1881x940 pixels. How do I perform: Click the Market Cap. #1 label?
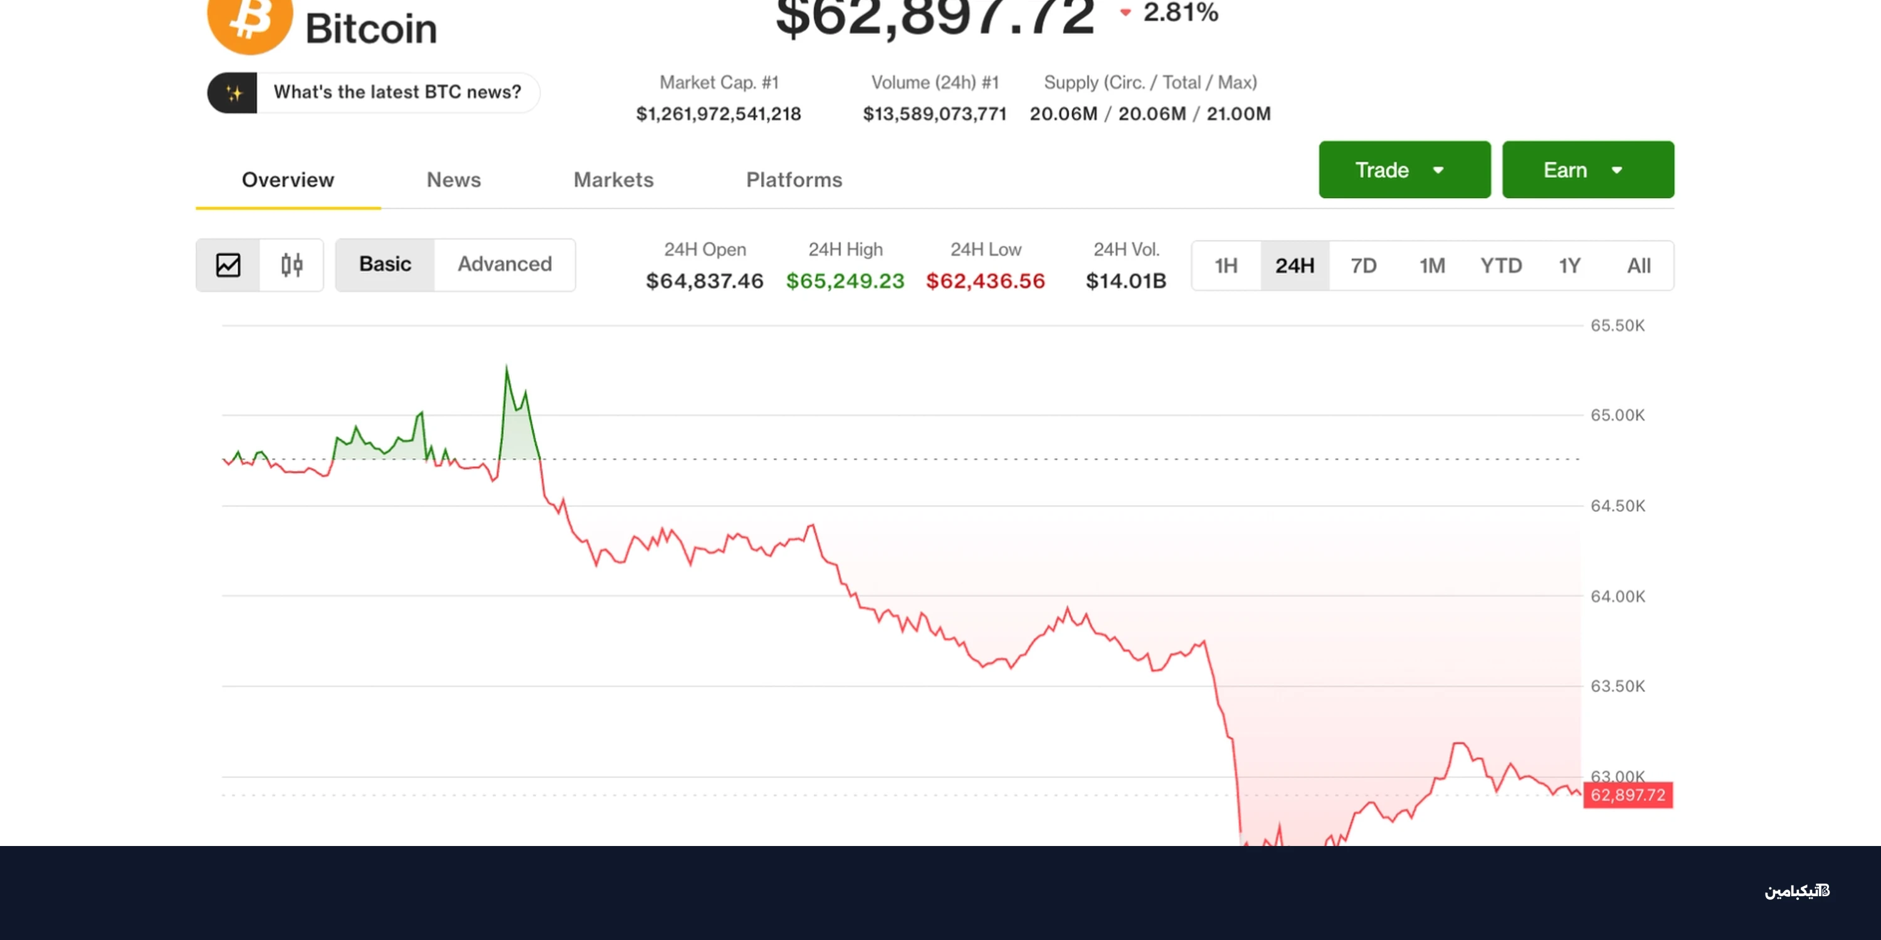point(719,83)
